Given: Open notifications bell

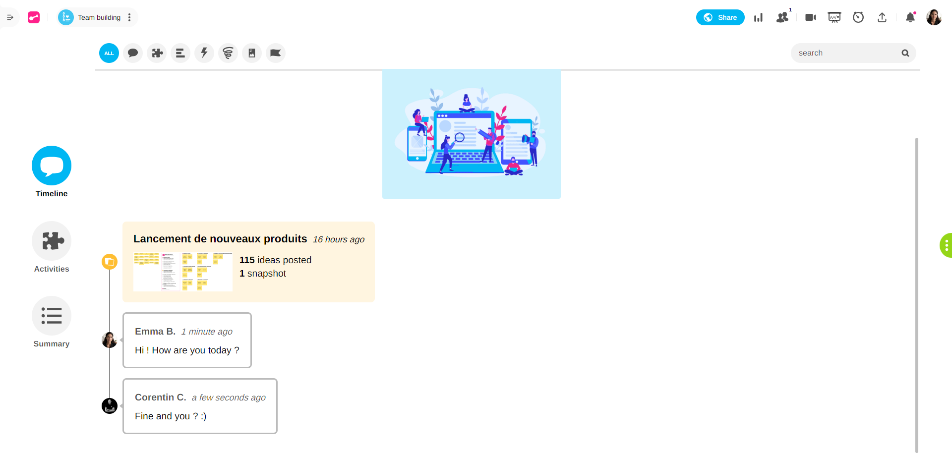Looking at the screenshot, I should click(910, 17).
